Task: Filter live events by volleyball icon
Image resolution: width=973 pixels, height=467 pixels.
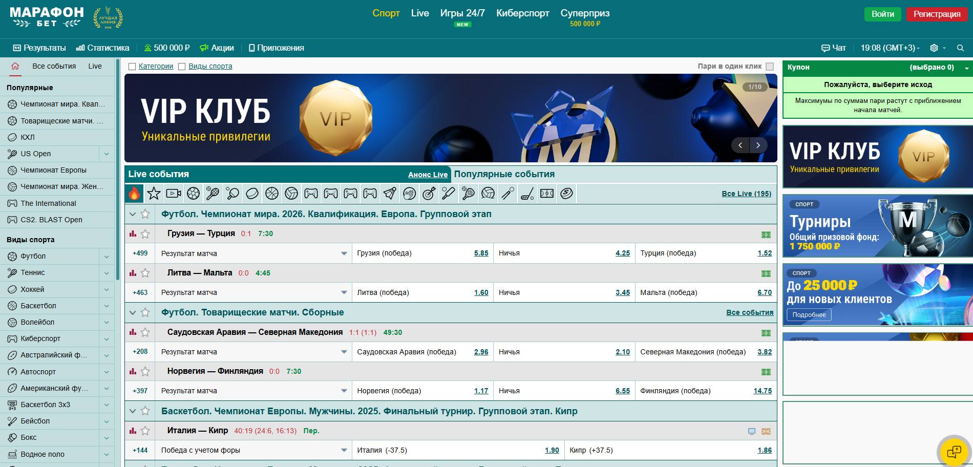Action: coord(291,194)
